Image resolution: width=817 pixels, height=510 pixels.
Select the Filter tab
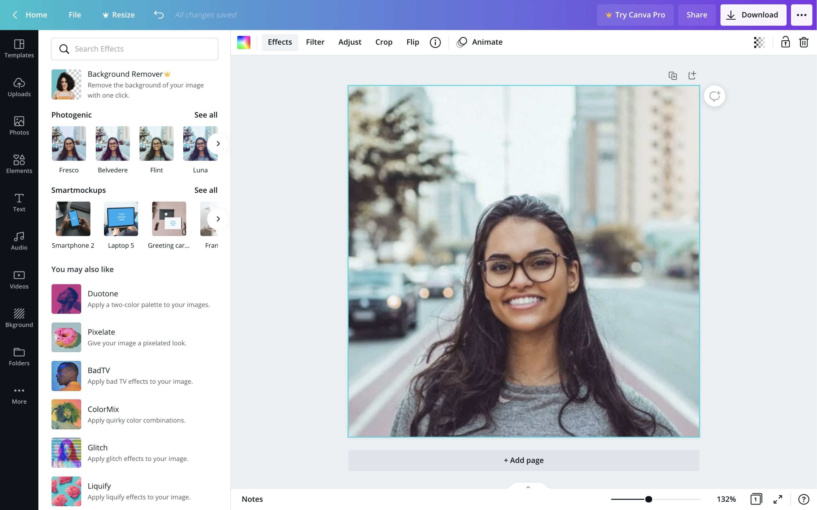315,42
